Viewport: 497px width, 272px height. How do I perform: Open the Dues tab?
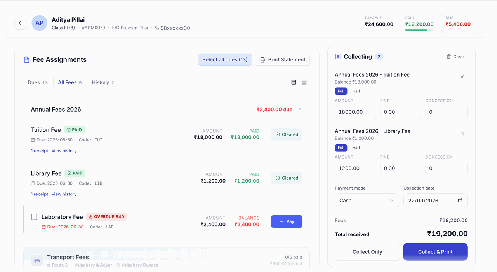(38, 82)
